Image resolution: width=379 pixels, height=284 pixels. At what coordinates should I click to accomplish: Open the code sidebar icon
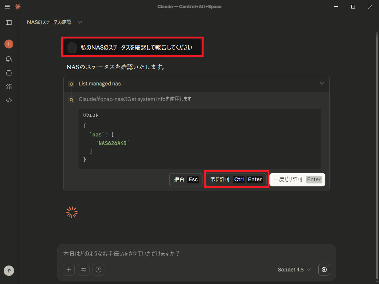click(x=9, y=100)
